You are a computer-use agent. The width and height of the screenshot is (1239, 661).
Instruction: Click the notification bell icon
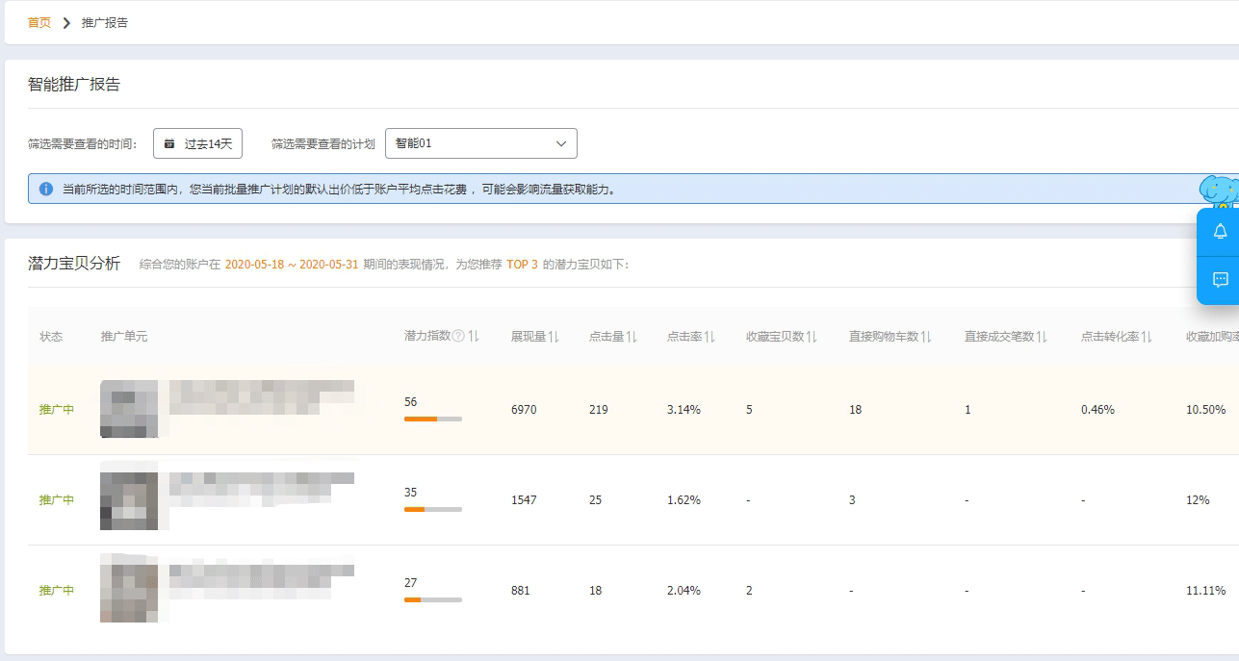coord(1220,232)
